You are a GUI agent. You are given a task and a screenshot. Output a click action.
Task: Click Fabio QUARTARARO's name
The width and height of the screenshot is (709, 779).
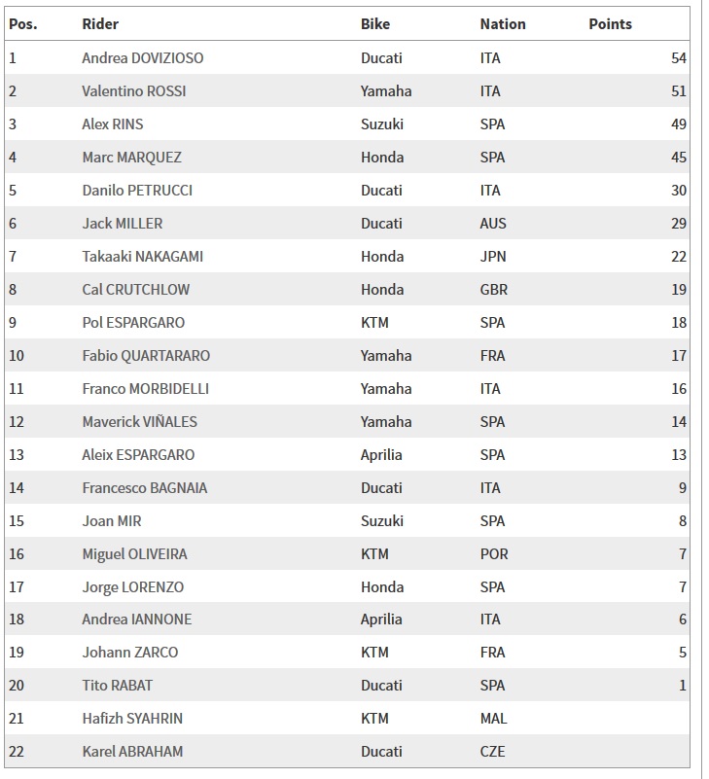click(x=146, y=356)
